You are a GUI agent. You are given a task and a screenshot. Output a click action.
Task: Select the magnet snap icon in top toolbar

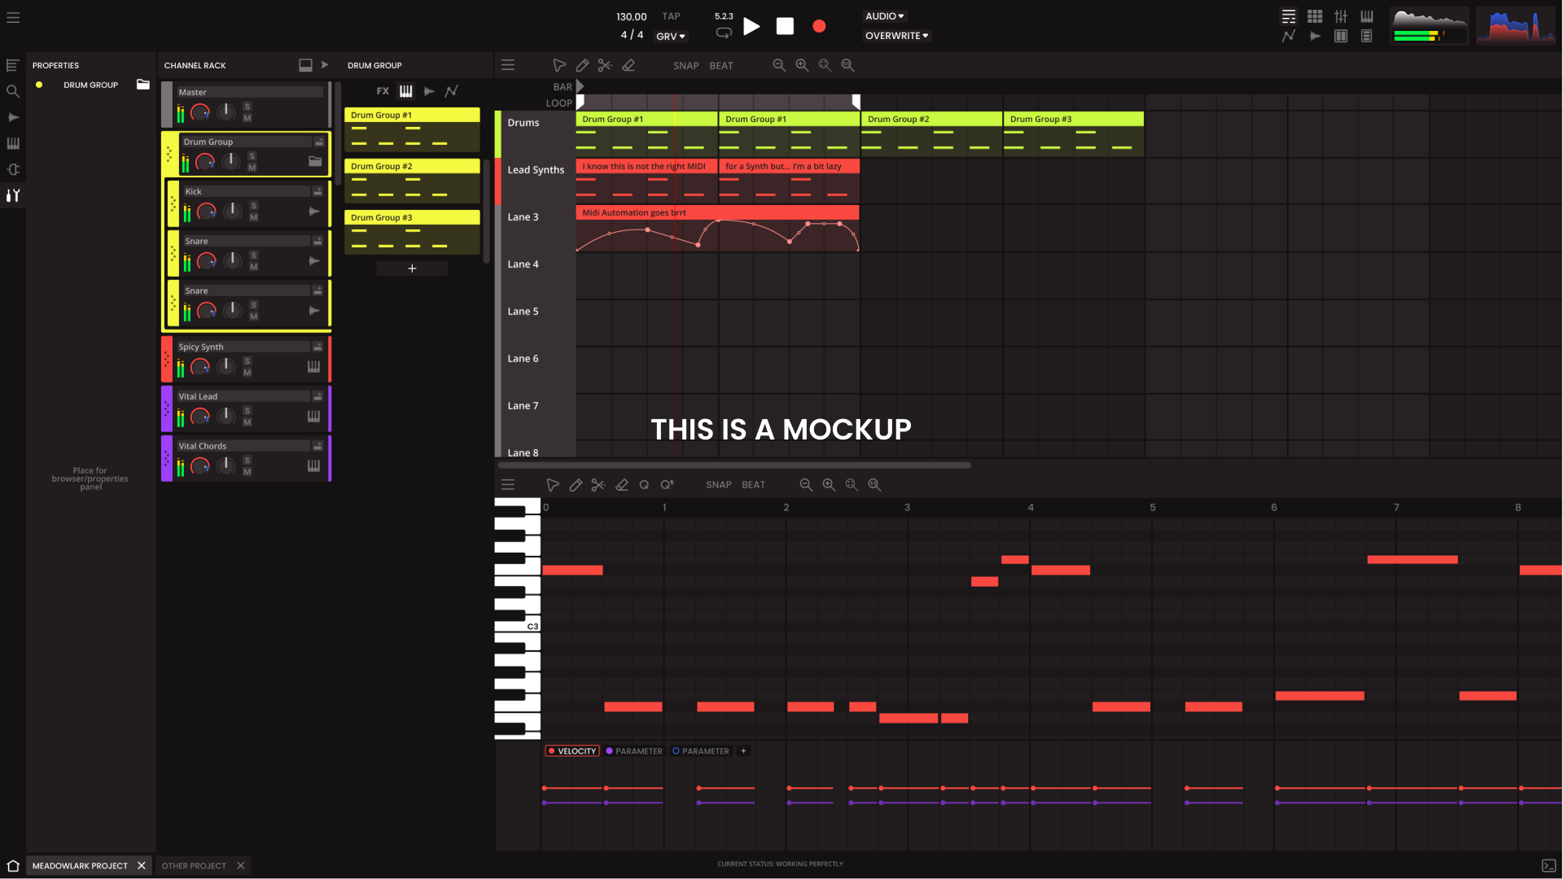coord(685,64)
